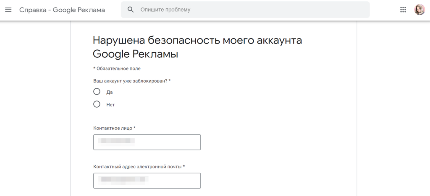This screenshot has height=196, width=430.
Task: Click the "Нарушена безопасность моего аккаунта" heading
Action: [197, 41]
